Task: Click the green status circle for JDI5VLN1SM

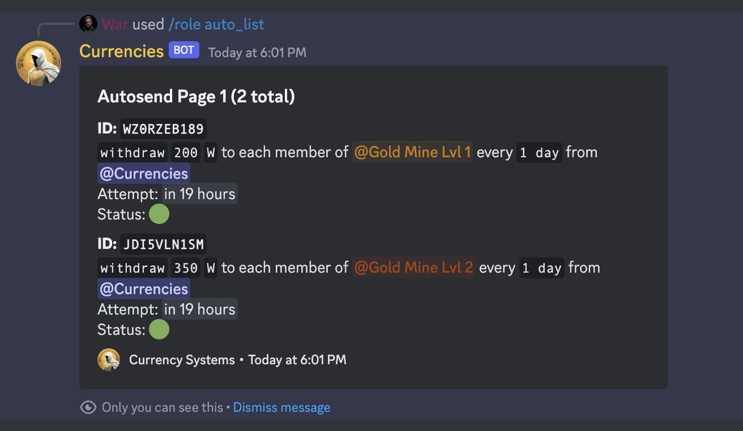Action: [x=159, y=330]
